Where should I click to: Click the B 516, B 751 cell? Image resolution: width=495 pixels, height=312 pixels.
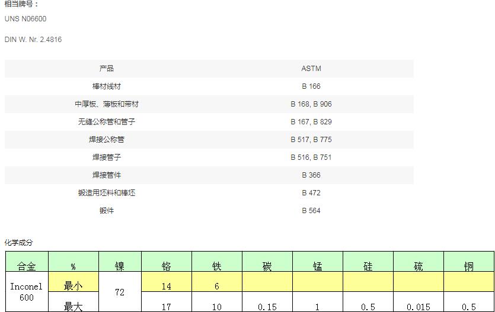[x=311, y=157]
